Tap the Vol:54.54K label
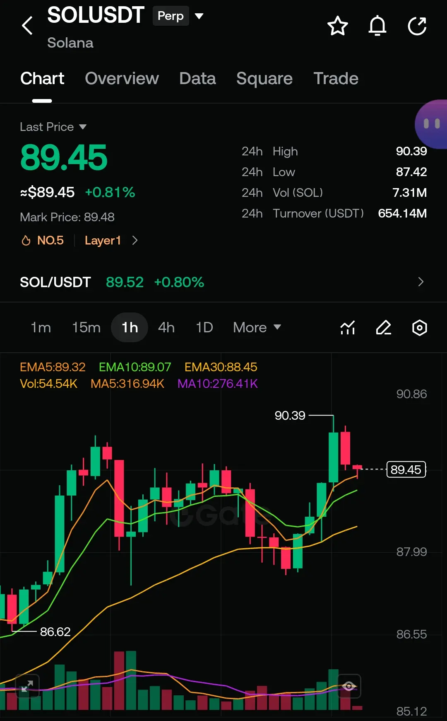447x721 pixels. (48, 384)
